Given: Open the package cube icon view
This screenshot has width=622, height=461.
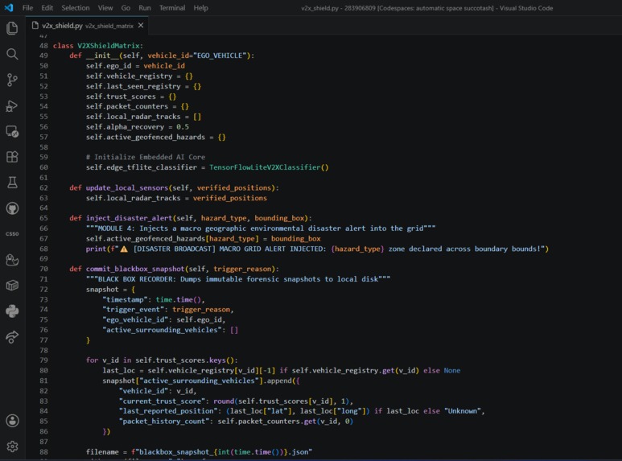Looking at the screenshot, I should click(x=12, y=286).
